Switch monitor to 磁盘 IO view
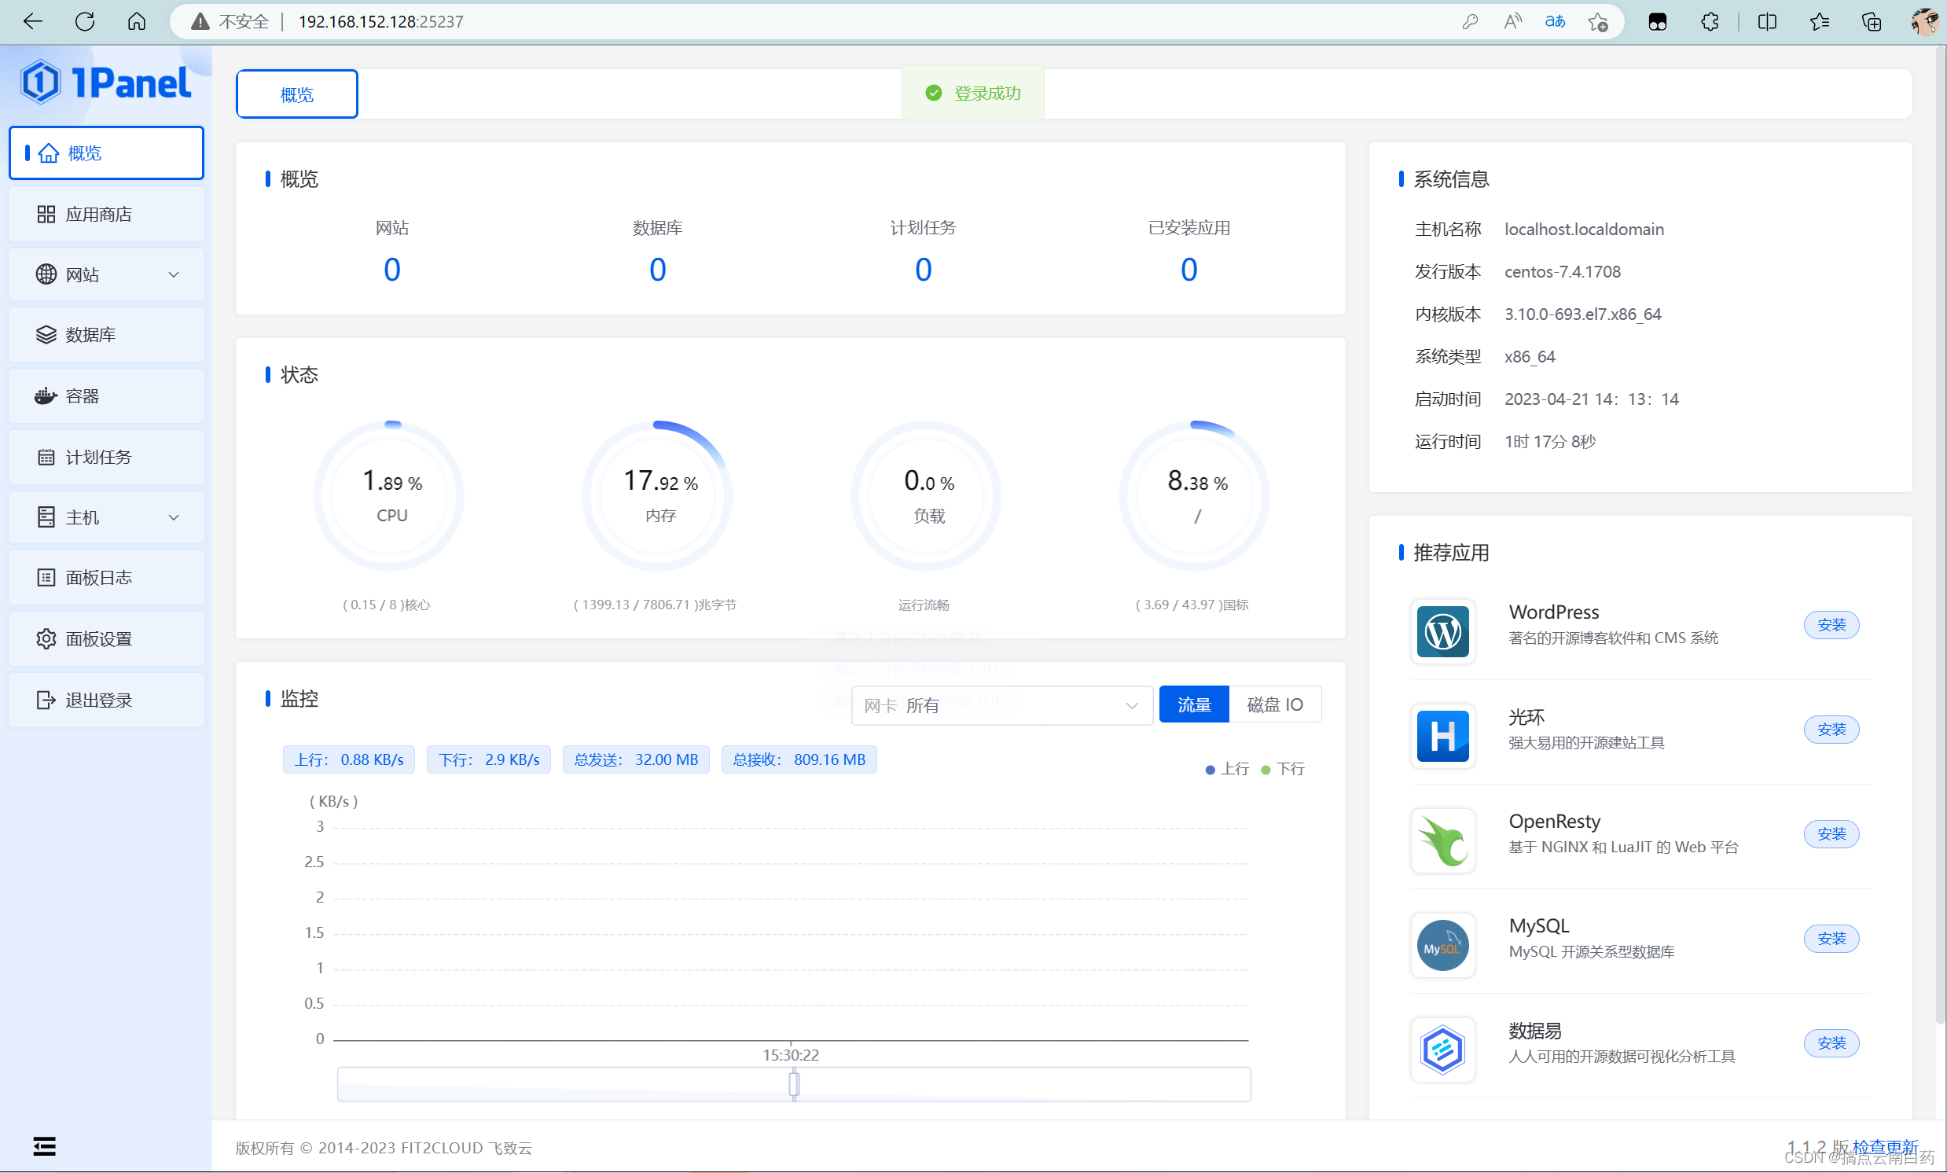1947x1173 pixels. [x=1274, y=704]
